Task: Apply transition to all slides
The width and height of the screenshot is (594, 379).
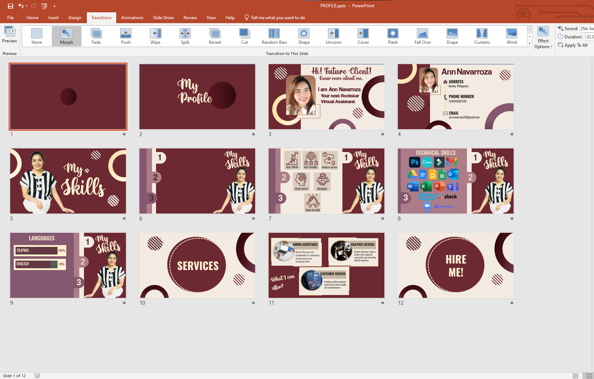Action: (573, 45)
